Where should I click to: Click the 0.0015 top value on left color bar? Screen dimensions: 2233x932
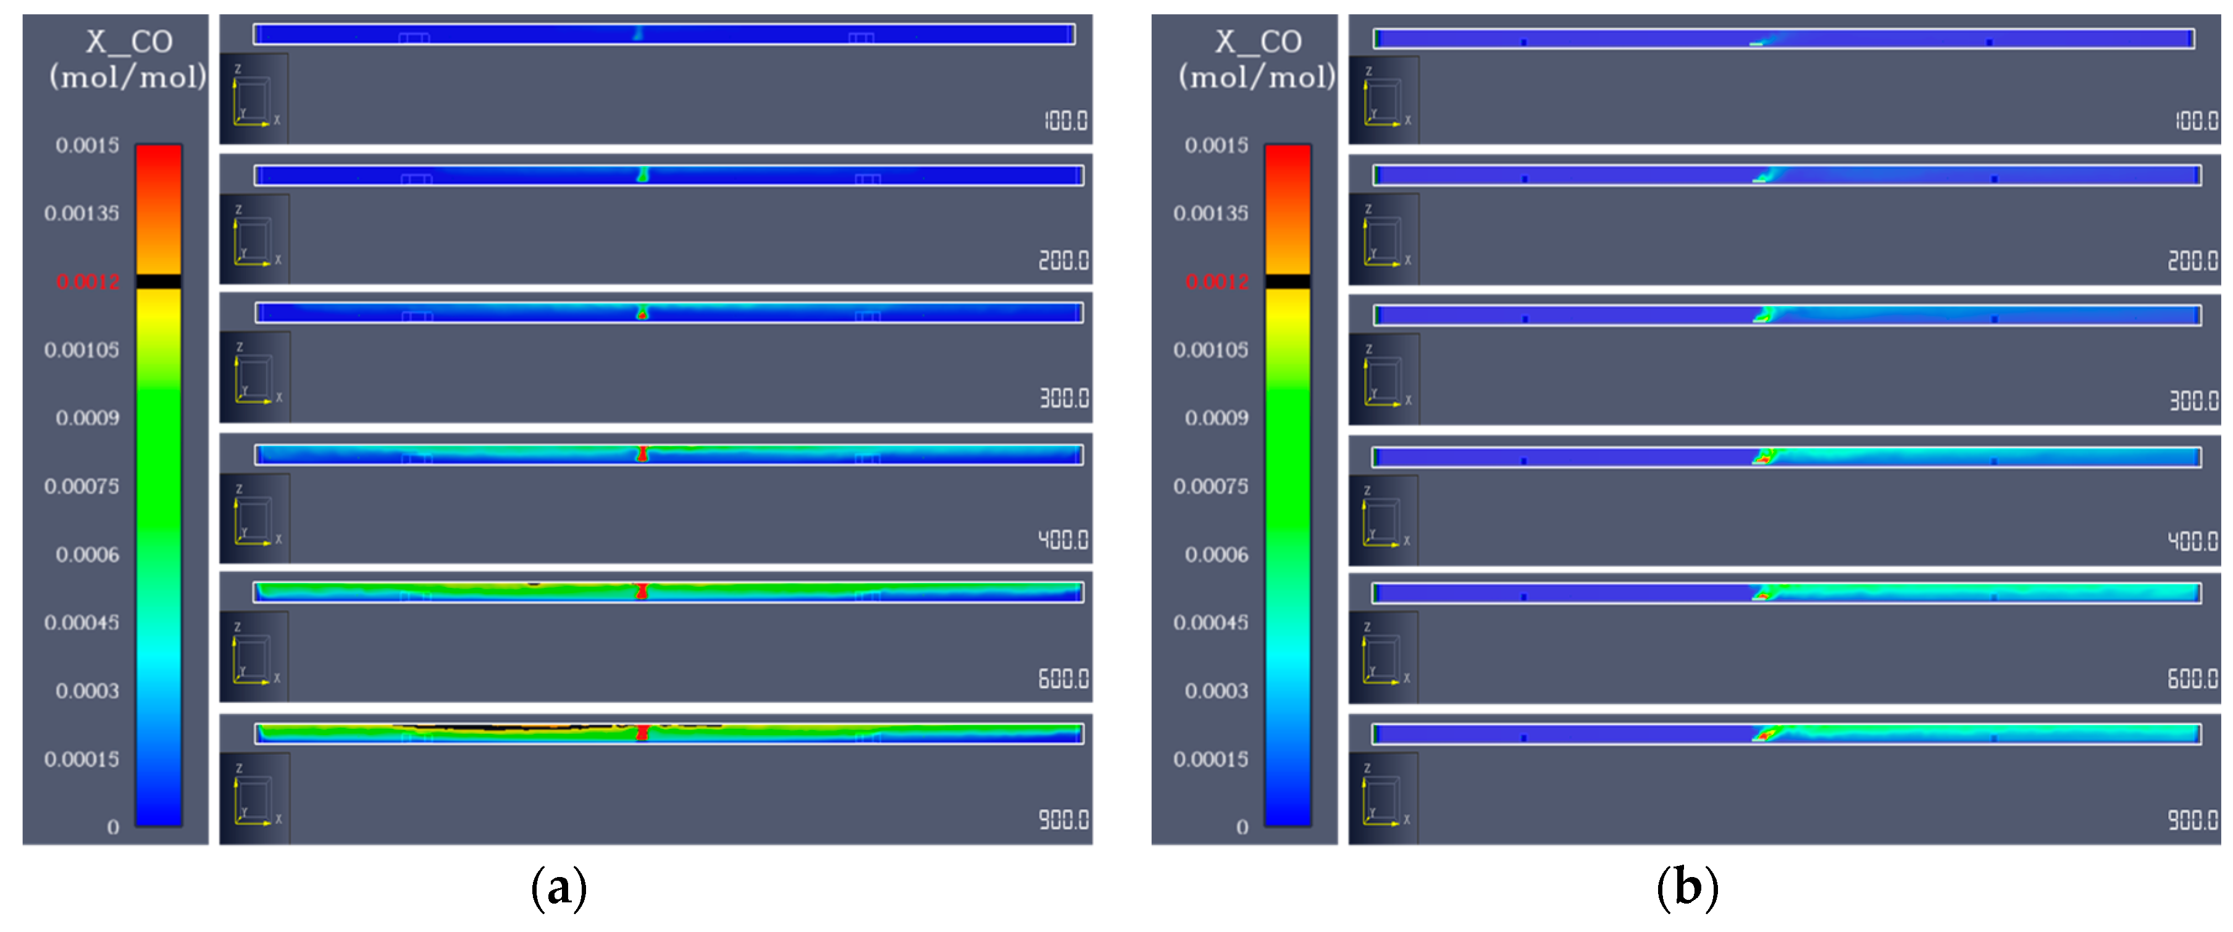[x=88, y=146]
